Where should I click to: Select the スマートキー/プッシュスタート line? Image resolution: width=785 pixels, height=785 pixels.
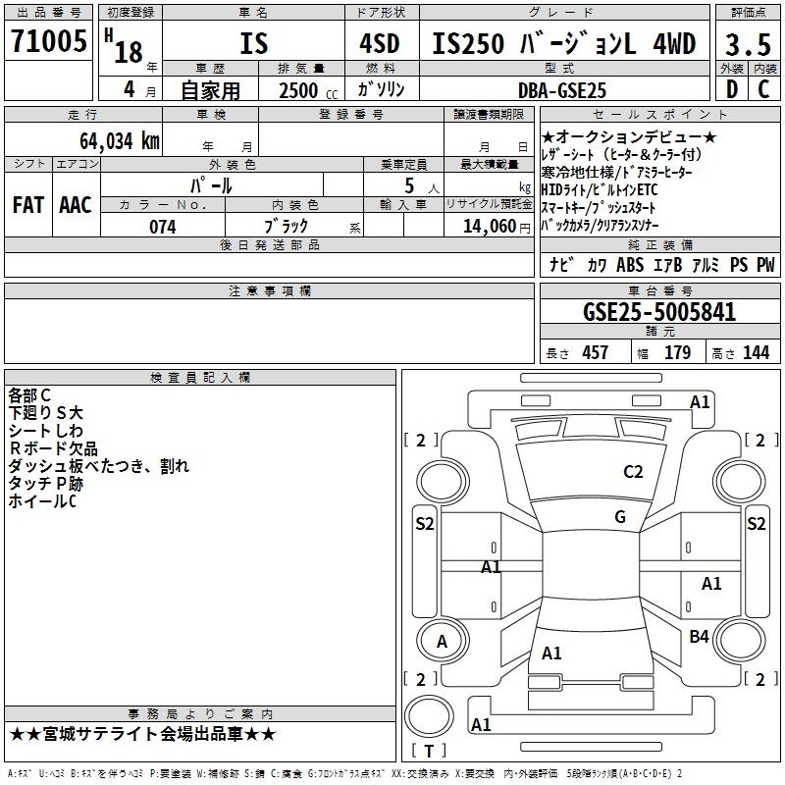[x=599, y=208]
